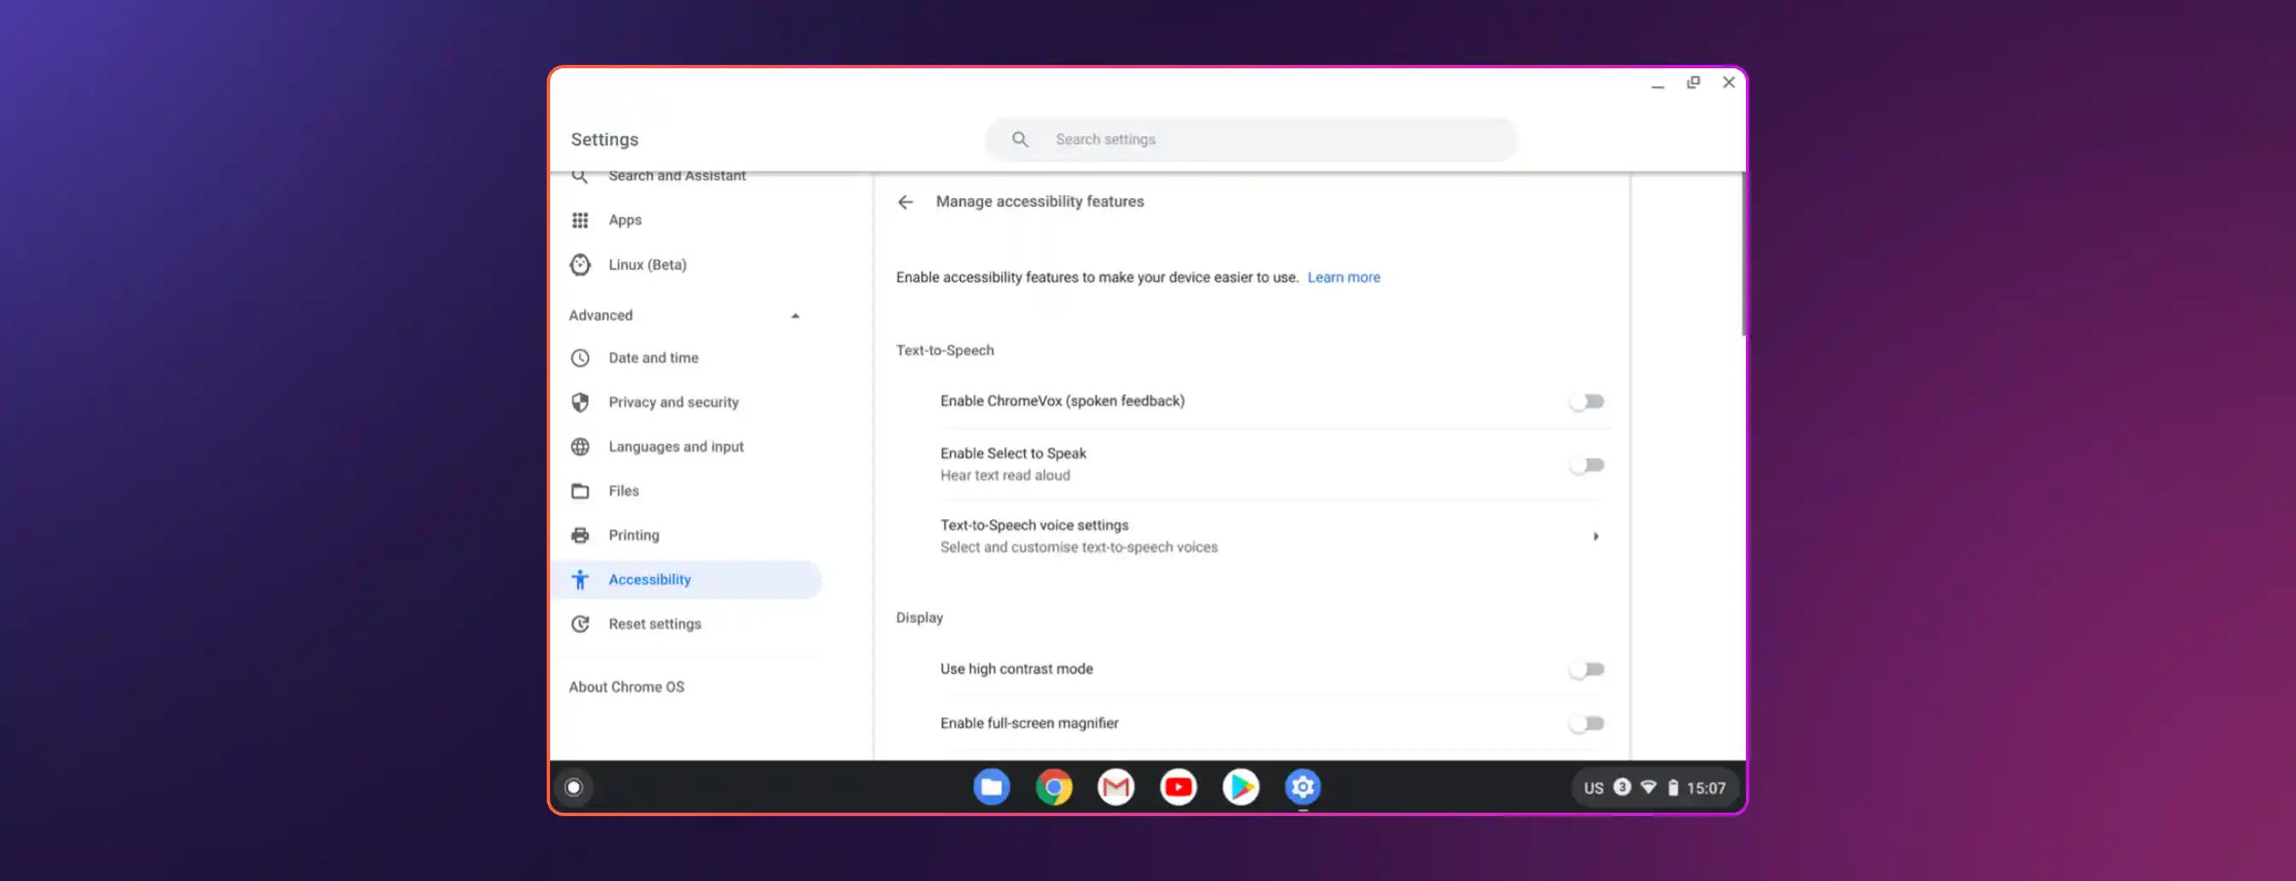2296x881 pixels.
Task: Toggle Enable Select to Speak
Action: tap(1586, 465)
